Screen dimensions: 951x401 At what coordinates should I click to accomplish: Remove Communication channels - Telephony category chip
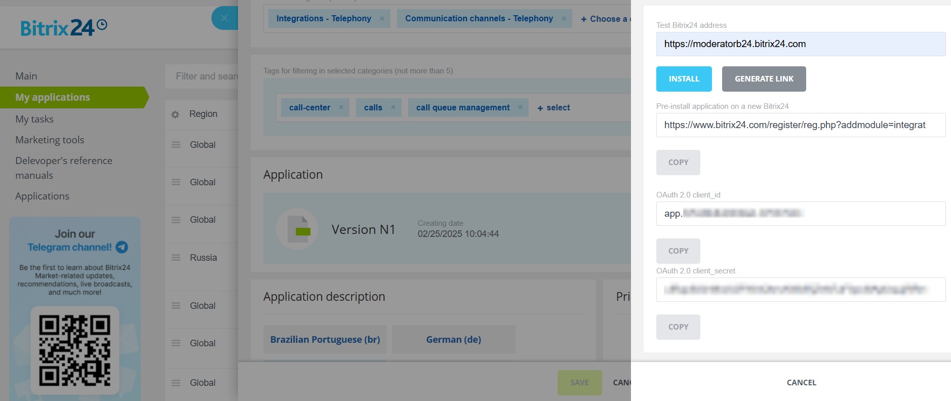click(x=564, y=19)
